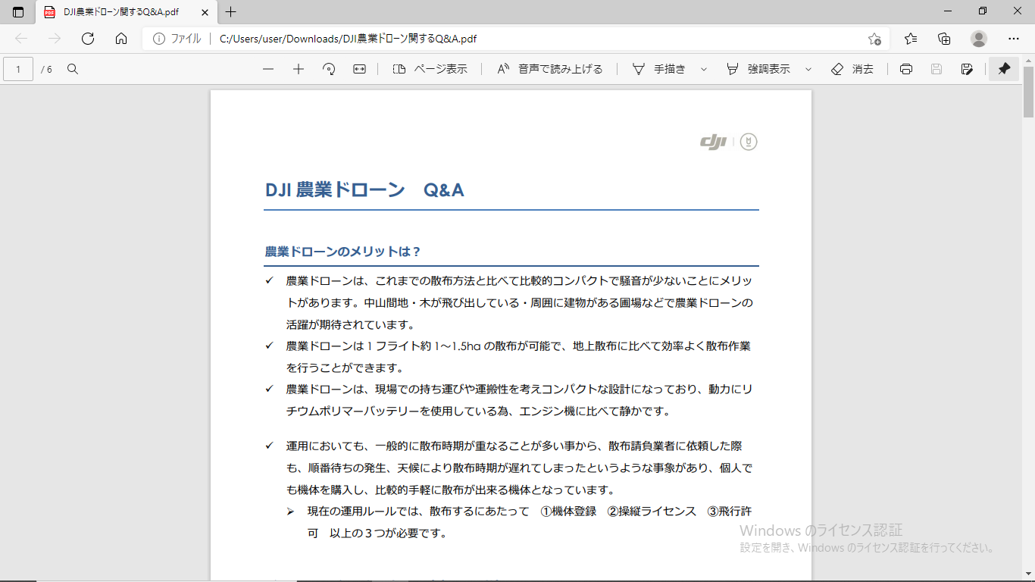
Task: Toggle the pin toolbar button
Action: (1004, 69)
